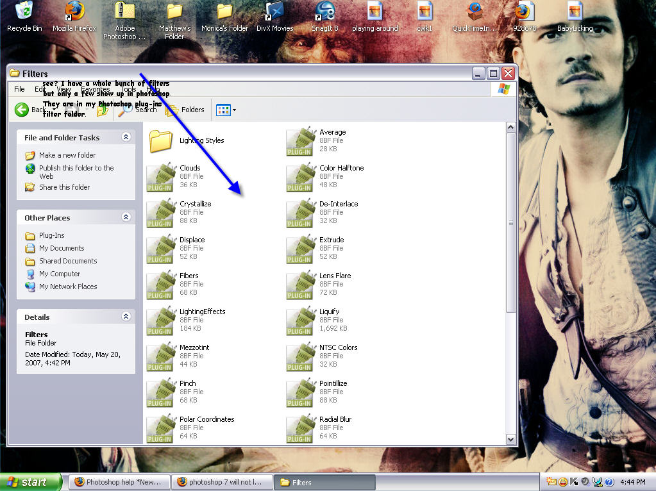Select the Pointillize plug-in file
This screenshot has width=656, height=491.
tap(317, 393)
